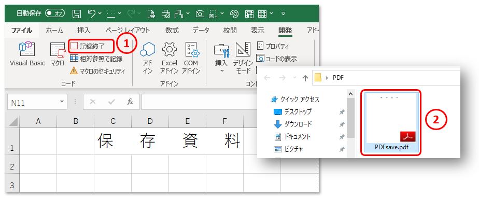Viewport: 479px width, 198px height.
Task: Select the PDFsave.pdf file thumbnail
Action: (x=391, y=122)
